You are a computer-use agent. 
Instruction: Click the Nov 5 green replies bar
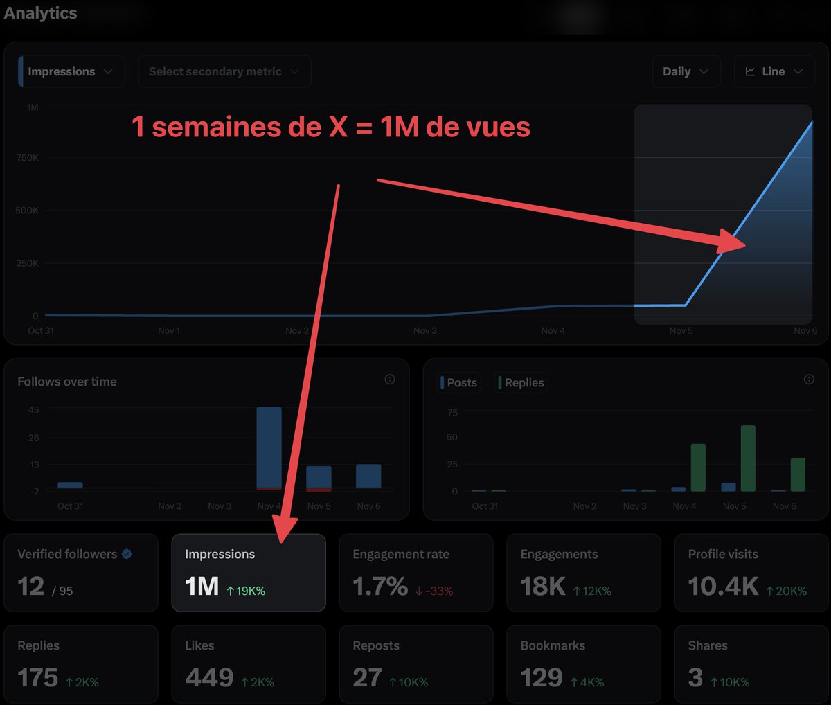coord(748,458)
